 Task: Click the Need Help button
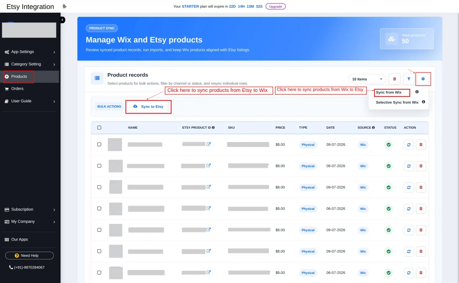pos(29,255)
